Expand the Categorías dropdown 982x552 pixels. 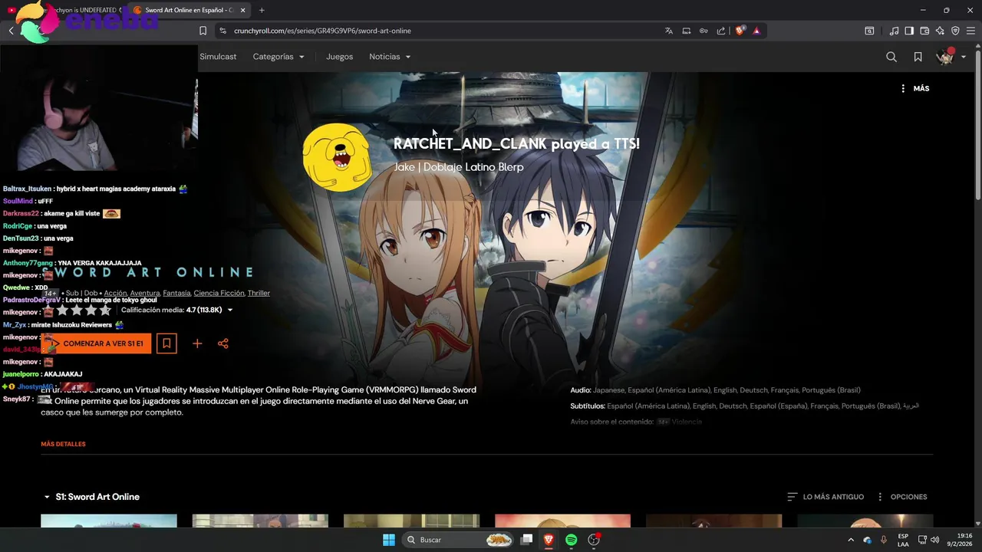coord(278,57)
